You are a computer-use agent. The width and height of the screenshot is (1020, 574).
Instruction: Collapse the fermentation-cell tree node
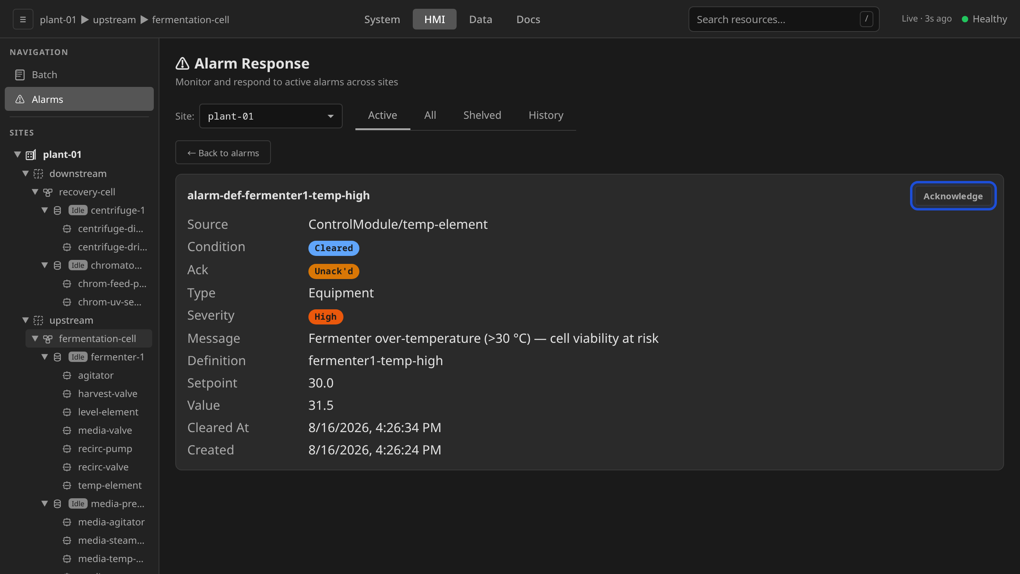coord(35,338)
